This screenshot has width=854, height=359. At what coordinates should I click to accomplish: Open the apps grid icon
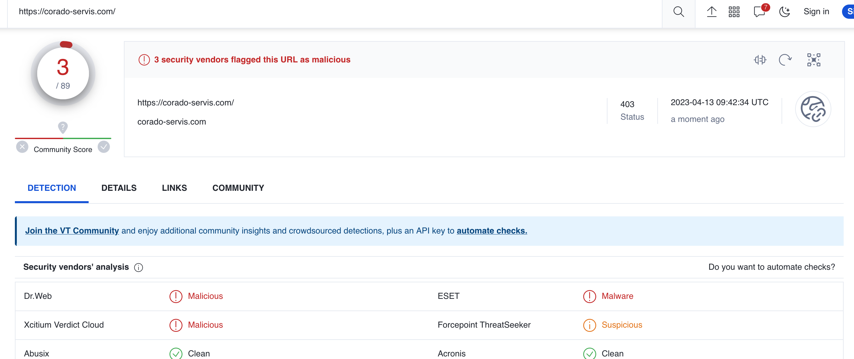click(734, 12)
